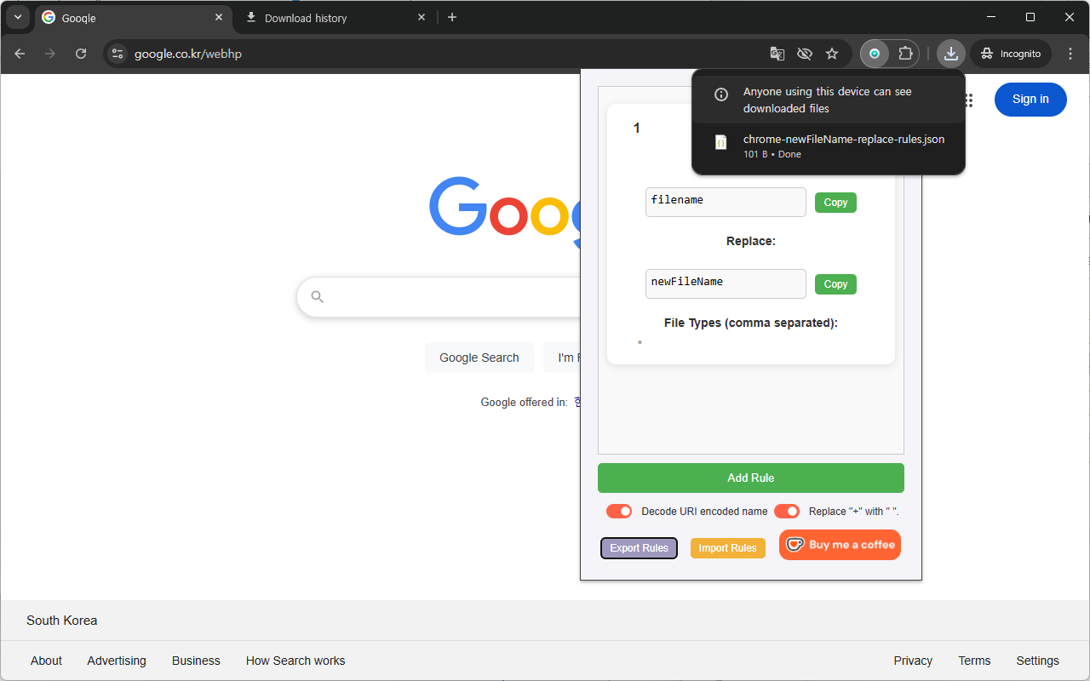Click the third-party cookies eye icon
The height and width of the screenshot is (681, 1090).
[805, 54]
